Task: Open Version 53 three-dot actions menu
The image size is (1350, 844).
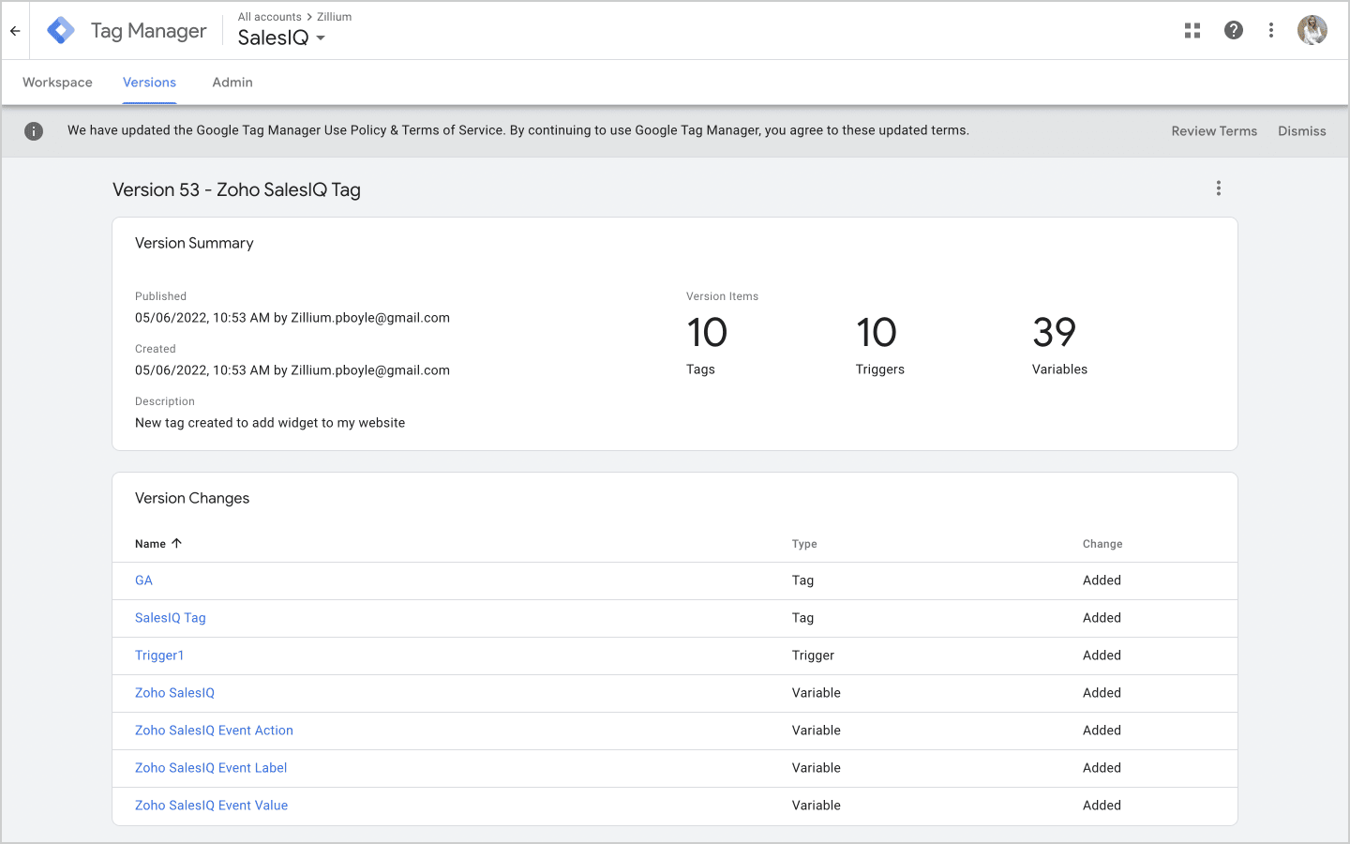Action: click(1219, 188)
